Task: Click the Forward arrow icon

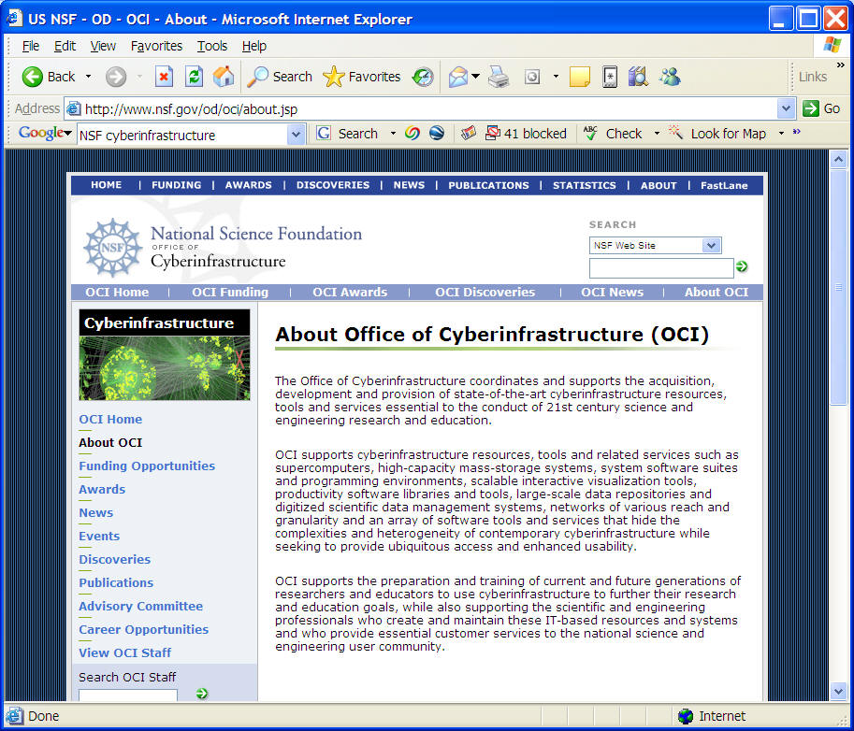Action: pyautogui.click(x=115, y=77)
